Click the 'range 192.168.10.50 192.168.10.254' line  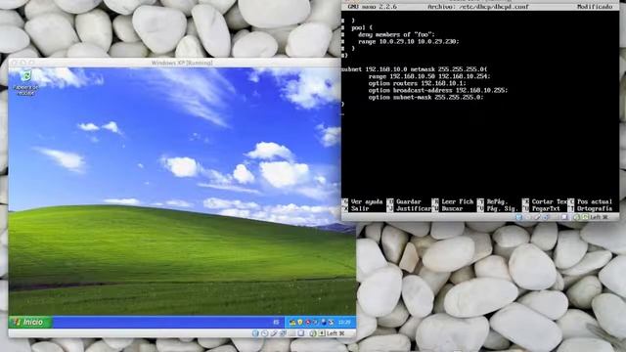(x=429, y=76)
